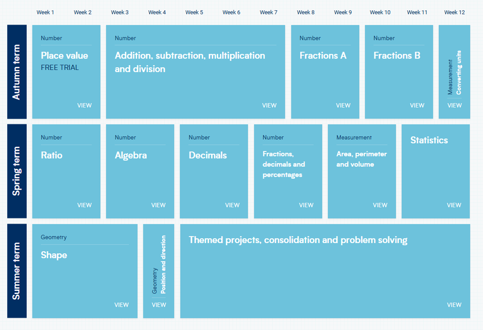Click VIEW on the Place value block

tap(84, 106)
